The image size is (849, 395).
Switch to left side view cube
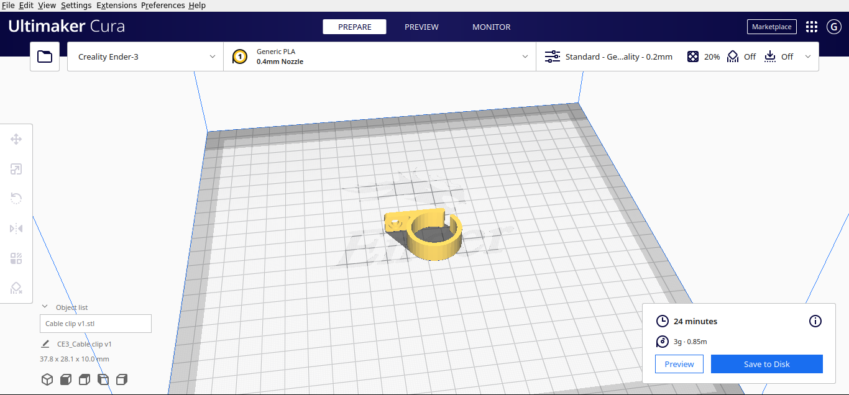coord(103,379)
